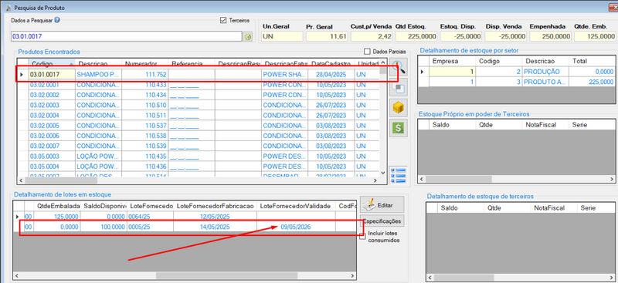Viewport: 618px width, 283px height.
Task: Click the Numerador column header
Action: click(x=145, y=63)
